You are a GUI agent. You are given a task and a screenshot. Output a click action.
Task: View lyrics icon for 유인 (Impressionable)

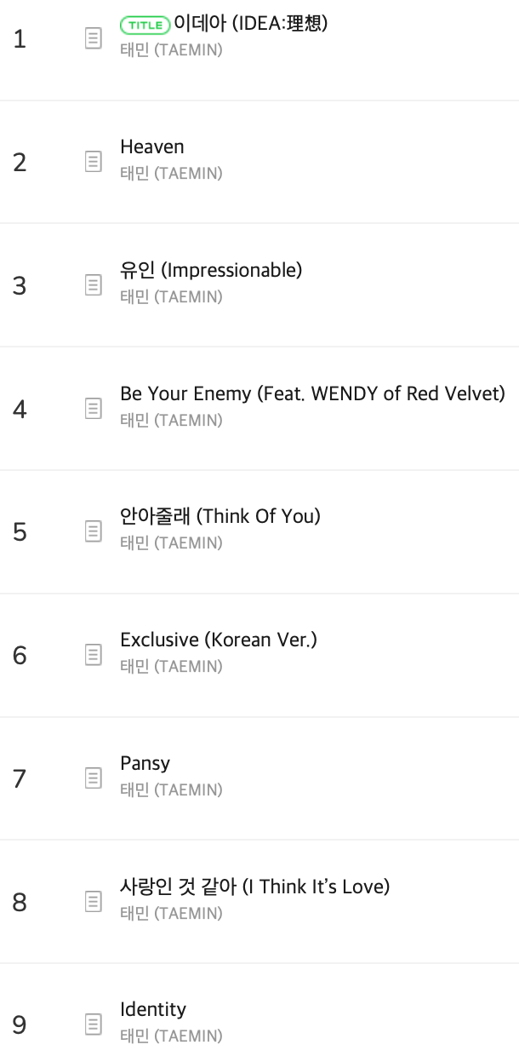[94, 285]
